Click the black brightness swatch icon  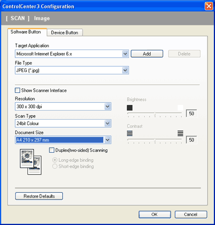[x=130, y=108]
